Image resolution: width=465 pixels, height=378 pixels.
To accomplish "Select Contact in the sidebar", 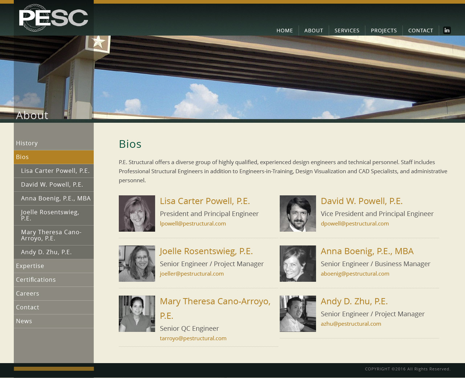I will [x=54, y=308].
